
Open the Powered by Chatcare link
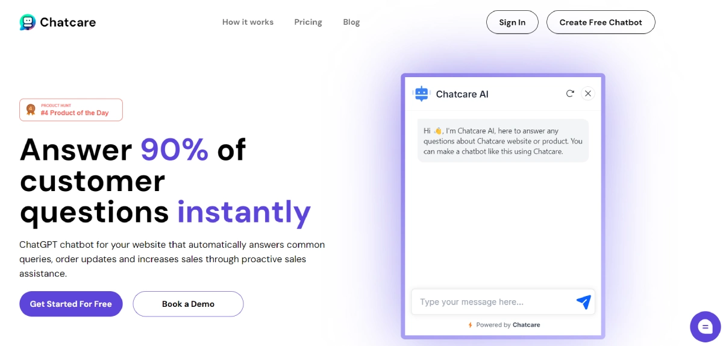tap(508, 325)
